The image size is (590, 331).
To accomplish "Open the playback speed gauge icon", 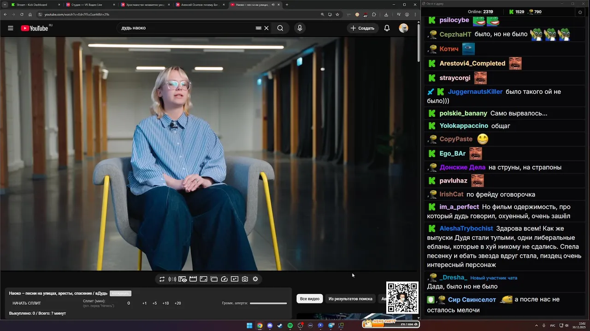I will point(224,279).
